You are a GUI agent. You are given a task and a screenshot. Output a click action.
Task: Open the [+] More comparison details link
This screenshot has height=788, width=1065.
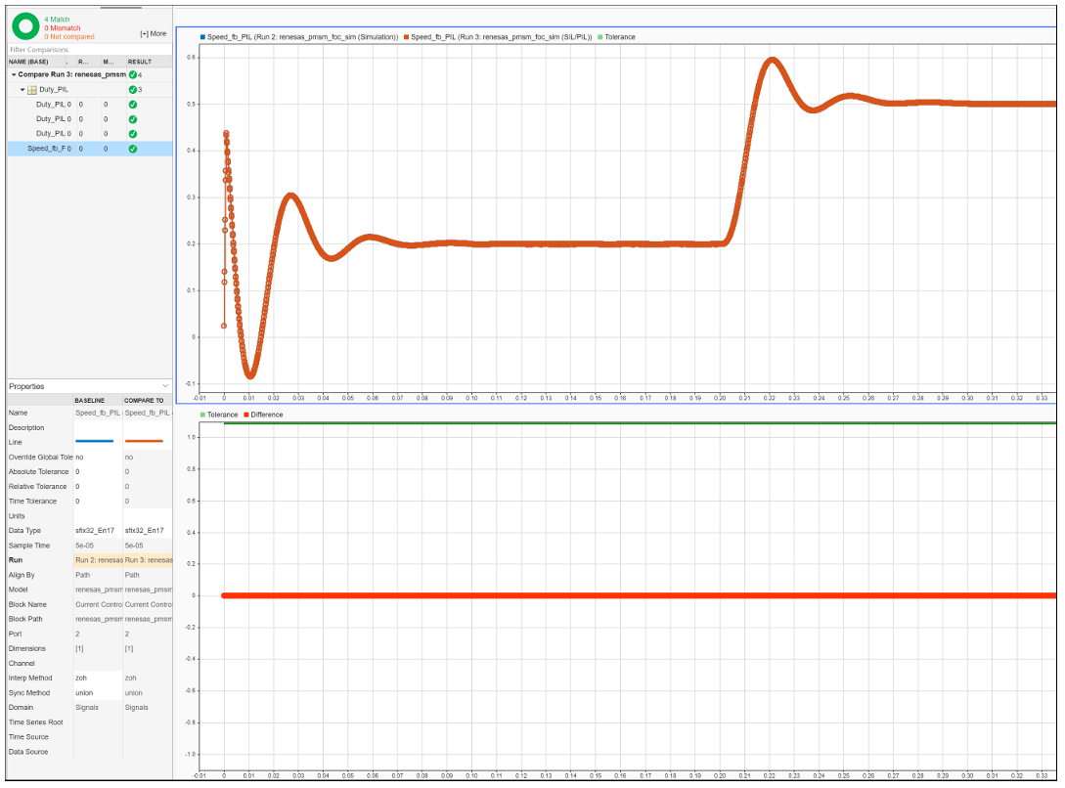pyautogui.click(x=153, y=33)
